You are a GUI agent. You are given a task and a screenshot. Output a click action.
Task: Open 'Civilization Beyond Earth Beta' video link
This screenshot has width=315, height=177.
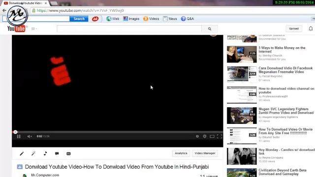click(283, 172)
